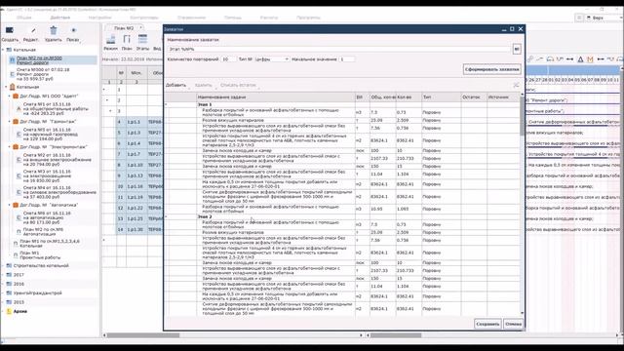The width and height of the screenshot is (624, 351).
Task: Click the Количество повторений input field
Action: pyautogui.click(x=228, y=58)
